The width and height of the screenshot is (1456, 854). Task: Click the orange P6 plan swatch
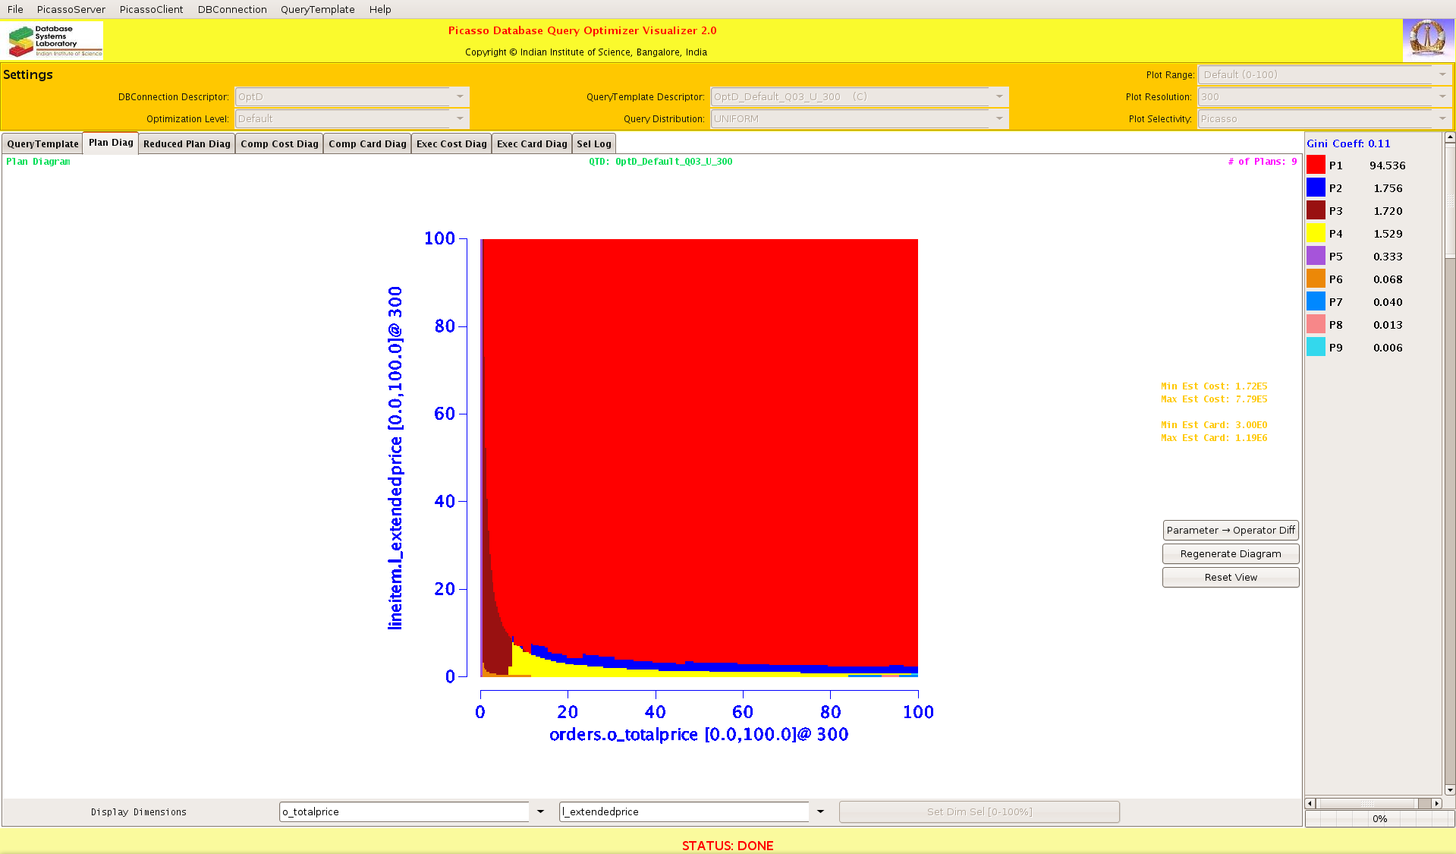click(x=1316, y=279)
